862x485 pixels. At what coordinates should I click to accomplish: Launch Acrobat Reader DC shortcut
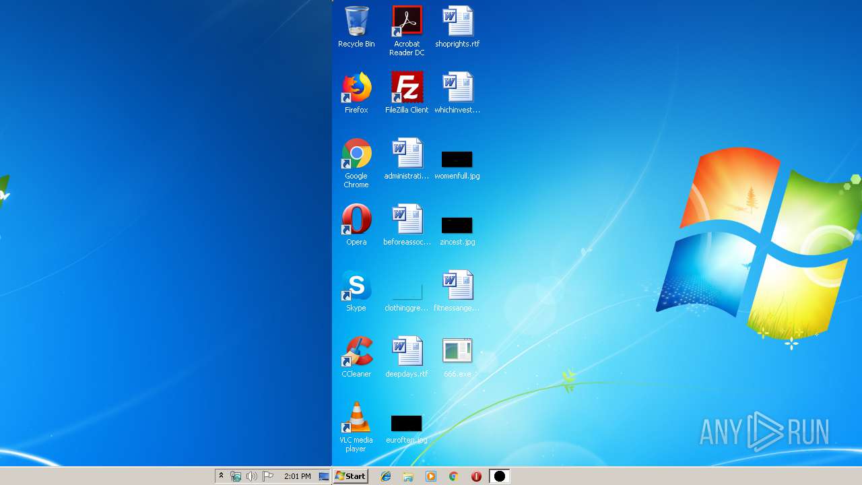pyautogui.click(x=407, y=31)
